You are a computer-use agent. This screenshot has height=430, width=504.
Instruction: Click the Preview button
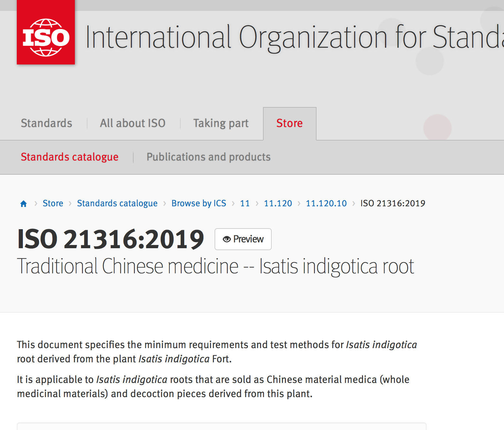(243, 239)
